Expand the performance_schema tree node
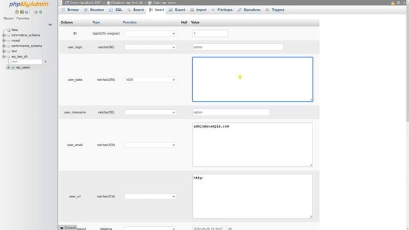 pos(4,46)
